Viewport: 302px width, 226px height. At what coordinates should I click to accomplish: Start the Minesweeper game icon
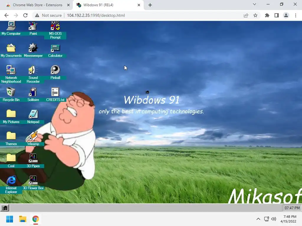[33, 50]
